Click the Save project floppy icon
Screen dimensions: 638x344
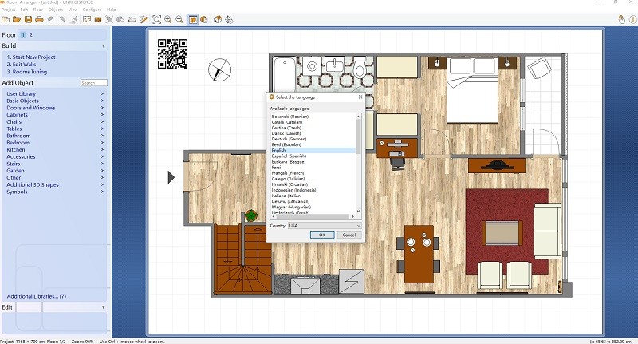pyautogui.click(x=28, y=19)
